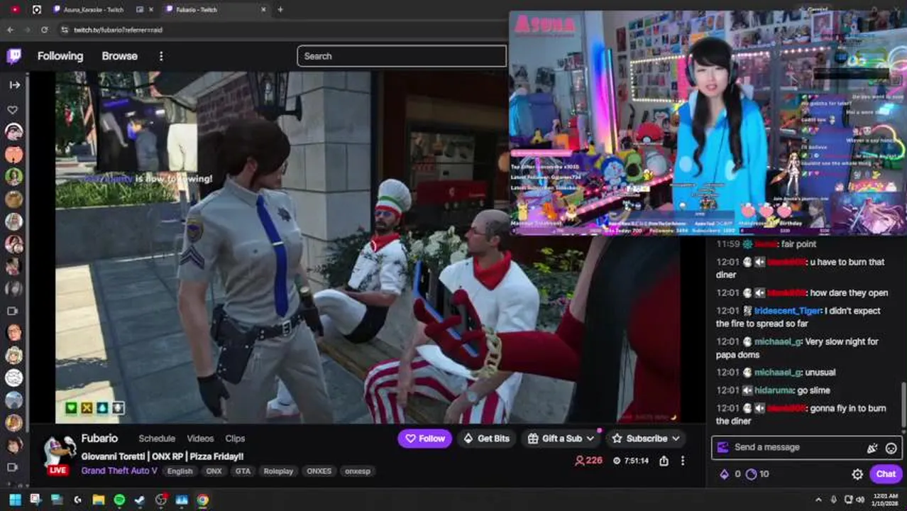907x511 pixels.
Task: Open the Browse page
Action: click(x=119, y=56)
